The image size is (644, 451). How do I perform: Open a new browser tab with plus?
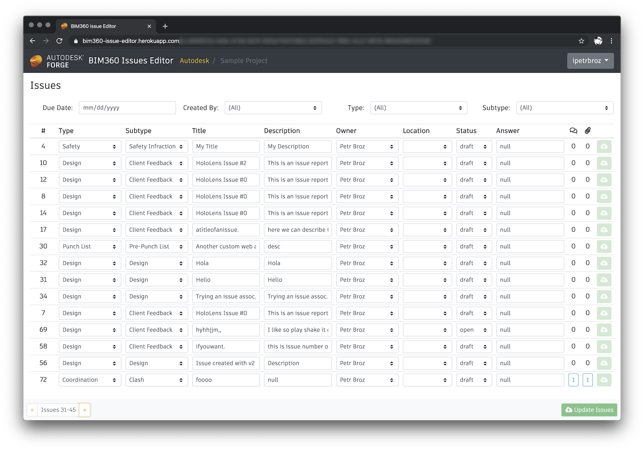pyautogui.click(x=165, y=26)
